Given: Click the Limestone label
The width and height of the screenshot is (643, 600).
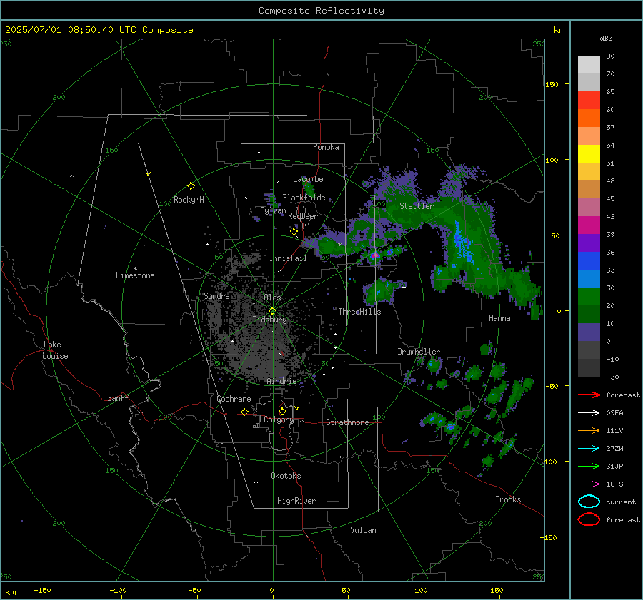Looking at the screenshot, I should 135,275.
